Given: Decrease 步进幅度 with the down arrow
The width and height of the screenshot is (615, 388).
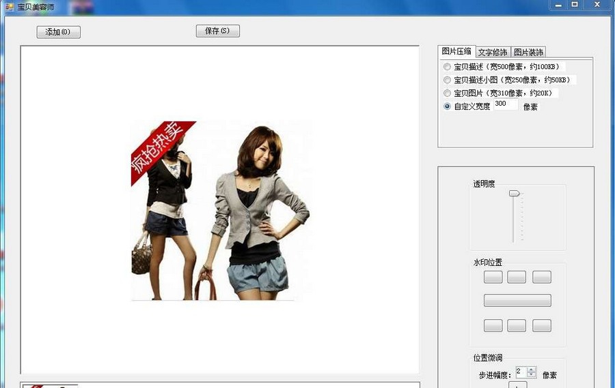Looking at the screenshot, I should point(532,374).
